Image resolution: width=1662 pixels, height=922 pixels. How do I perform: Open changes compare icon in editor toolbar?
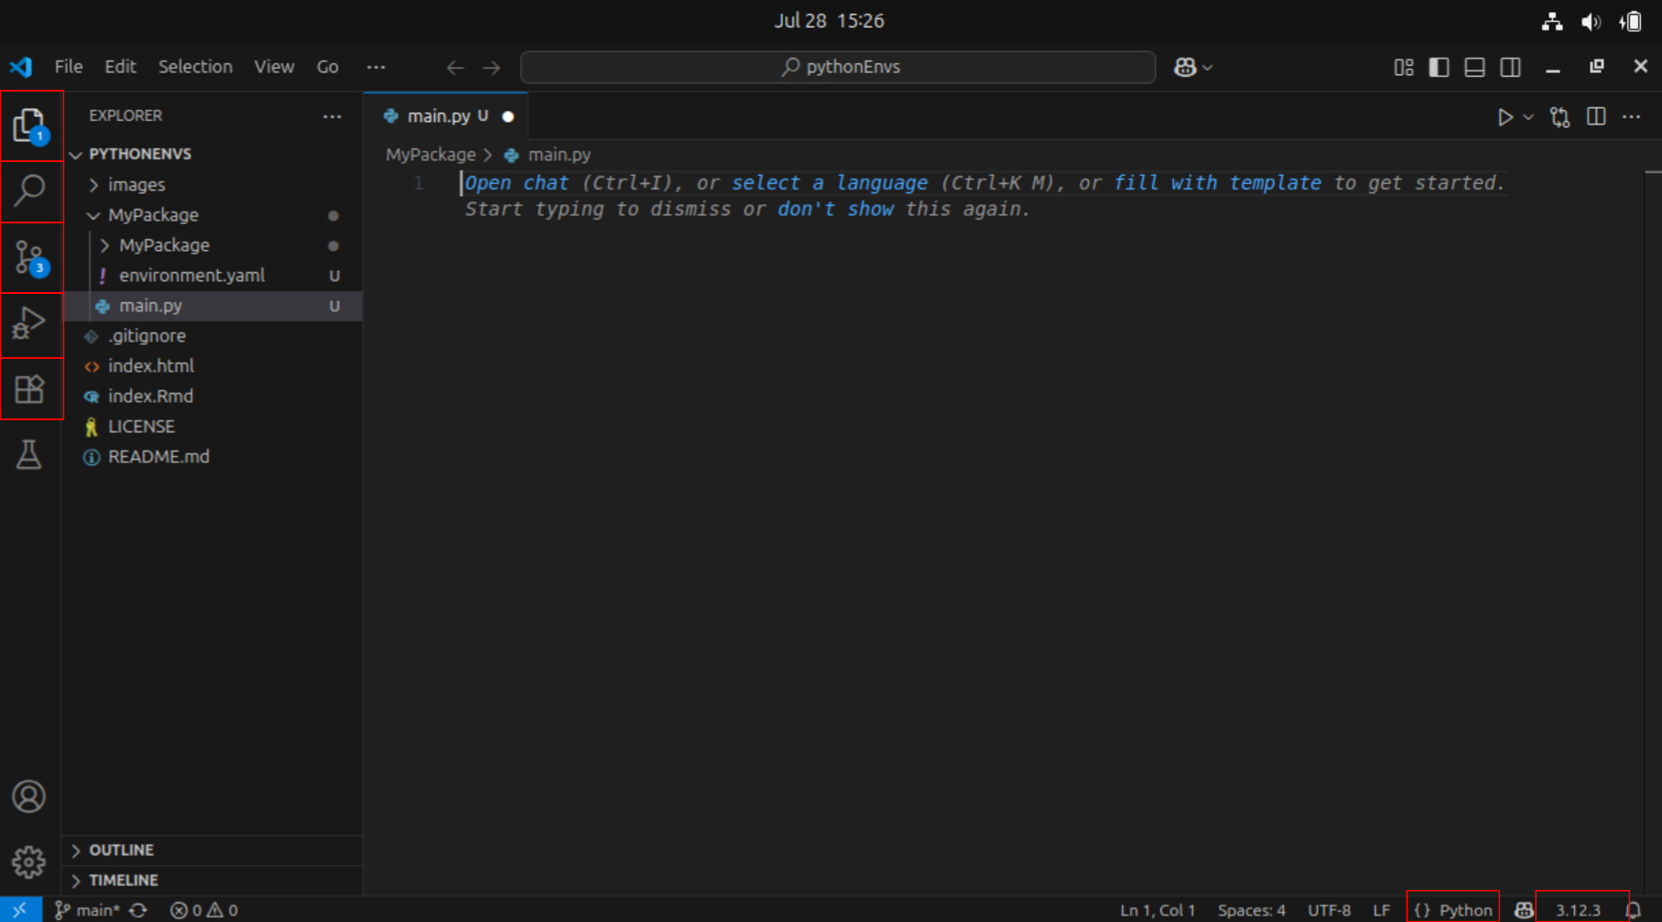click(x=1559, y=117)
